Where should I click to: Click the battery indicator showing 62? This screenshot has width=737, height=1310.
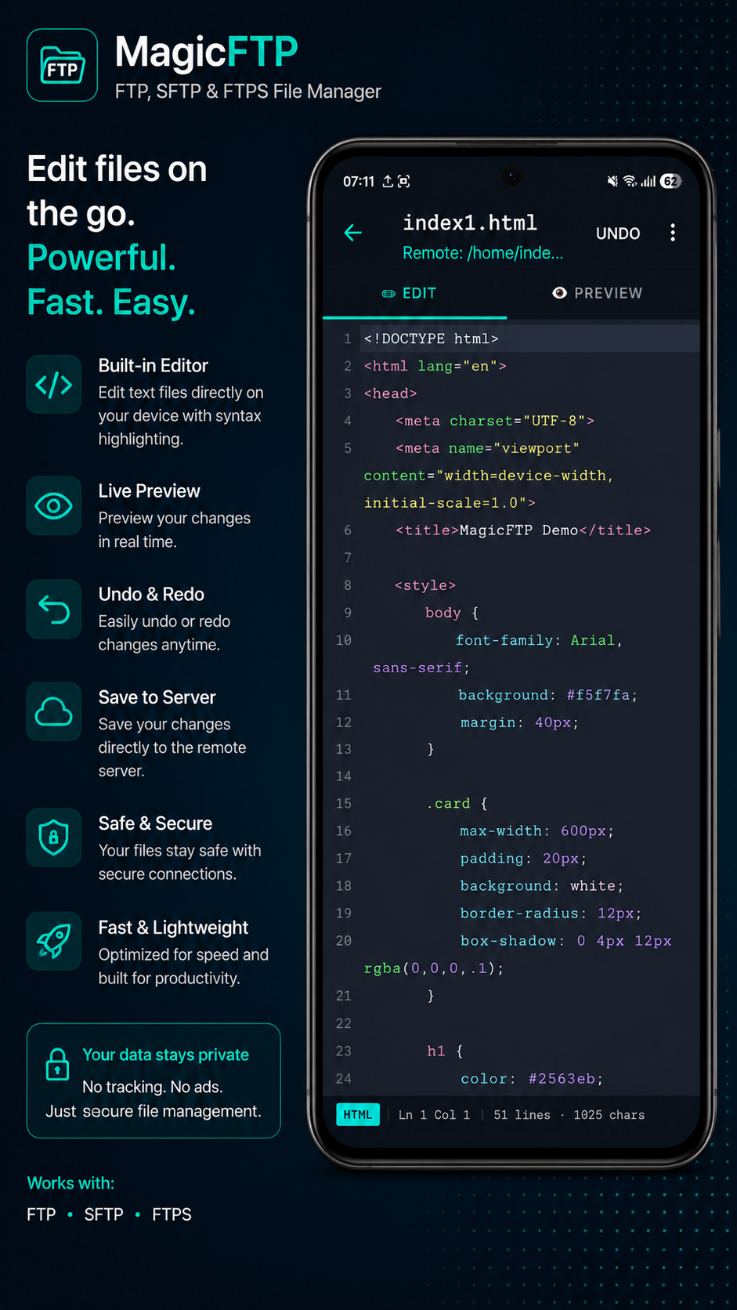pyautogui.click(x=670, y=181)
